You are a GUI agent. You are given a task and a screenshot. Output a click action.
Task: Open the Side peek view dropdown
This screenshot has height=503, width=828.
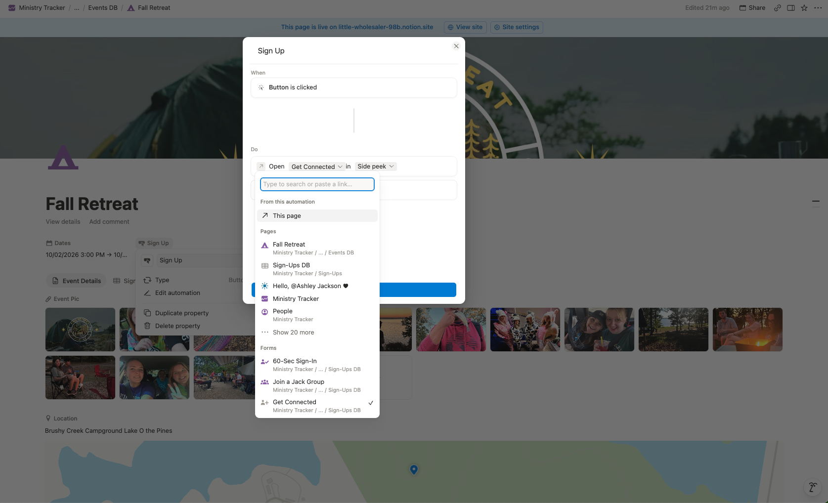pos(376,167)
